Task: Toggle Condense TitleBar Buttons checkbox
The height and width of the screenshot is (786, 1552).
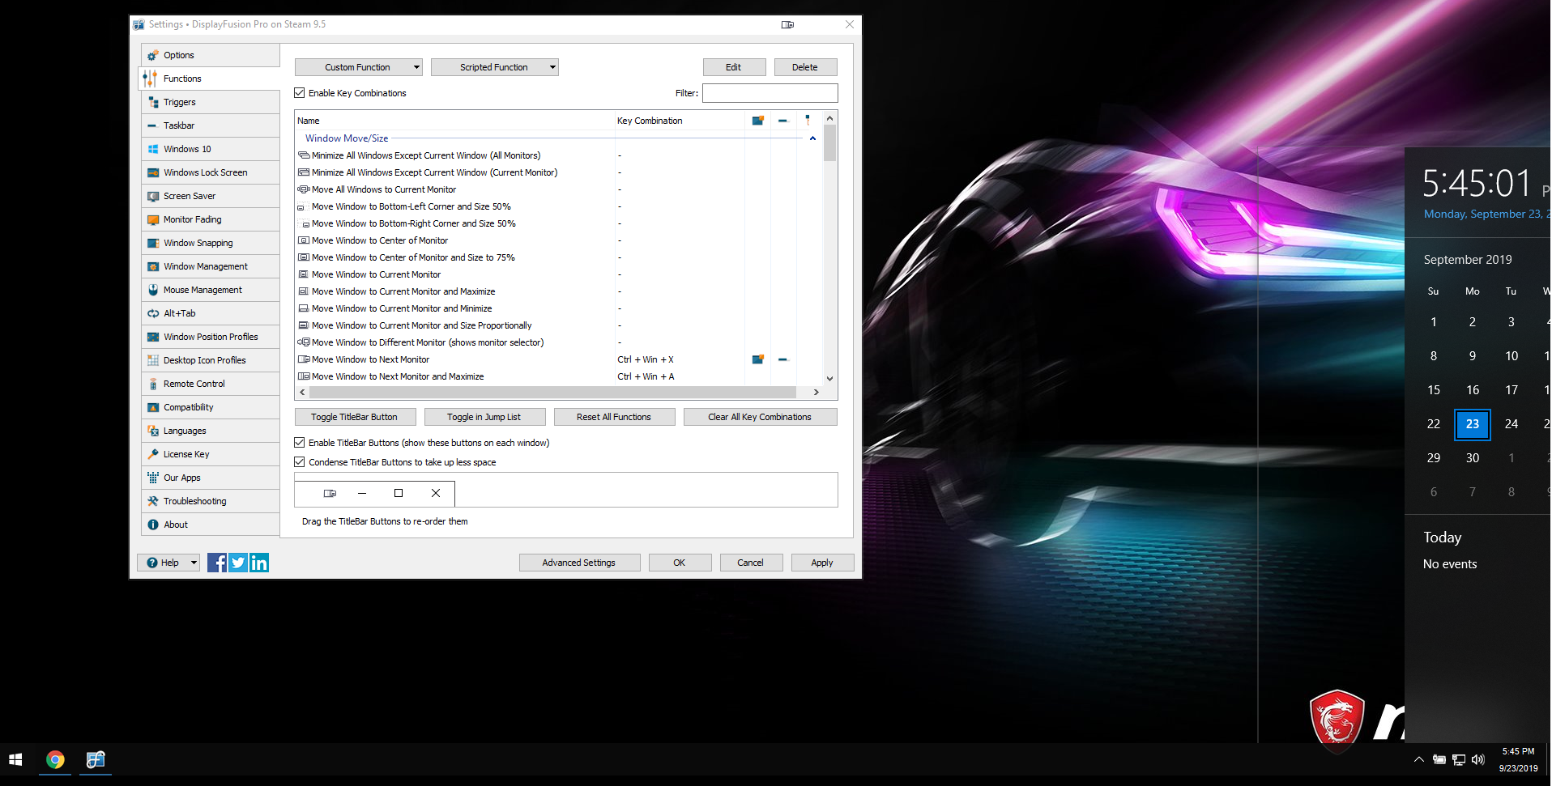Action: (300, 462)
